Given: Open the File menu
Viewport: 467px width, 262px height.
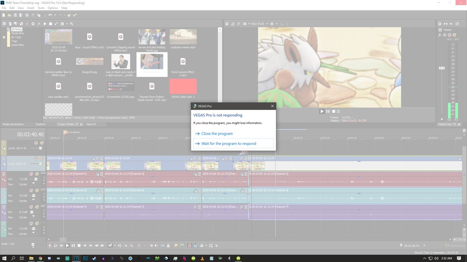Looking at the screenshot, I should coord(4,8).
